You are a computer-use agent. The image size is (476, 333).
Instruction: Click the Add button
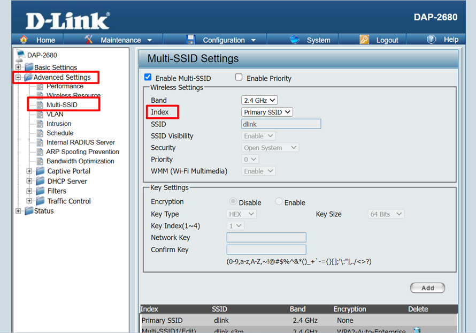[427, 288]
